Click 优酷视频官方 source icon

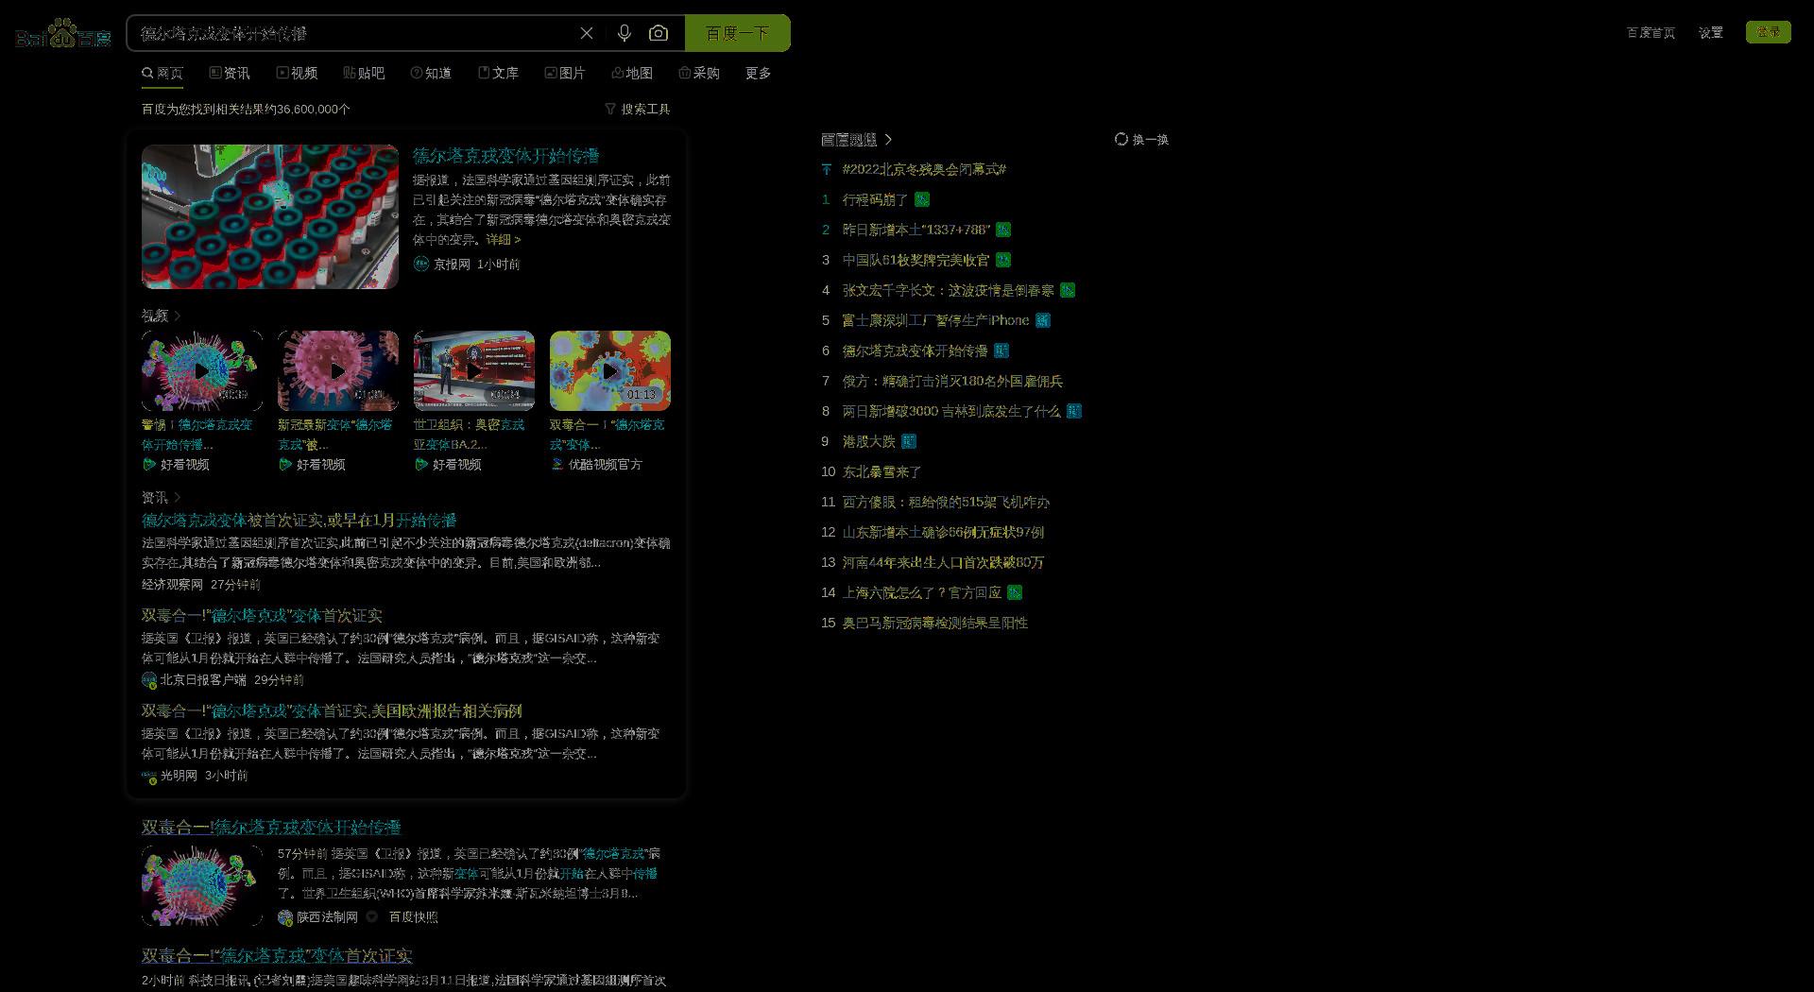557,464
